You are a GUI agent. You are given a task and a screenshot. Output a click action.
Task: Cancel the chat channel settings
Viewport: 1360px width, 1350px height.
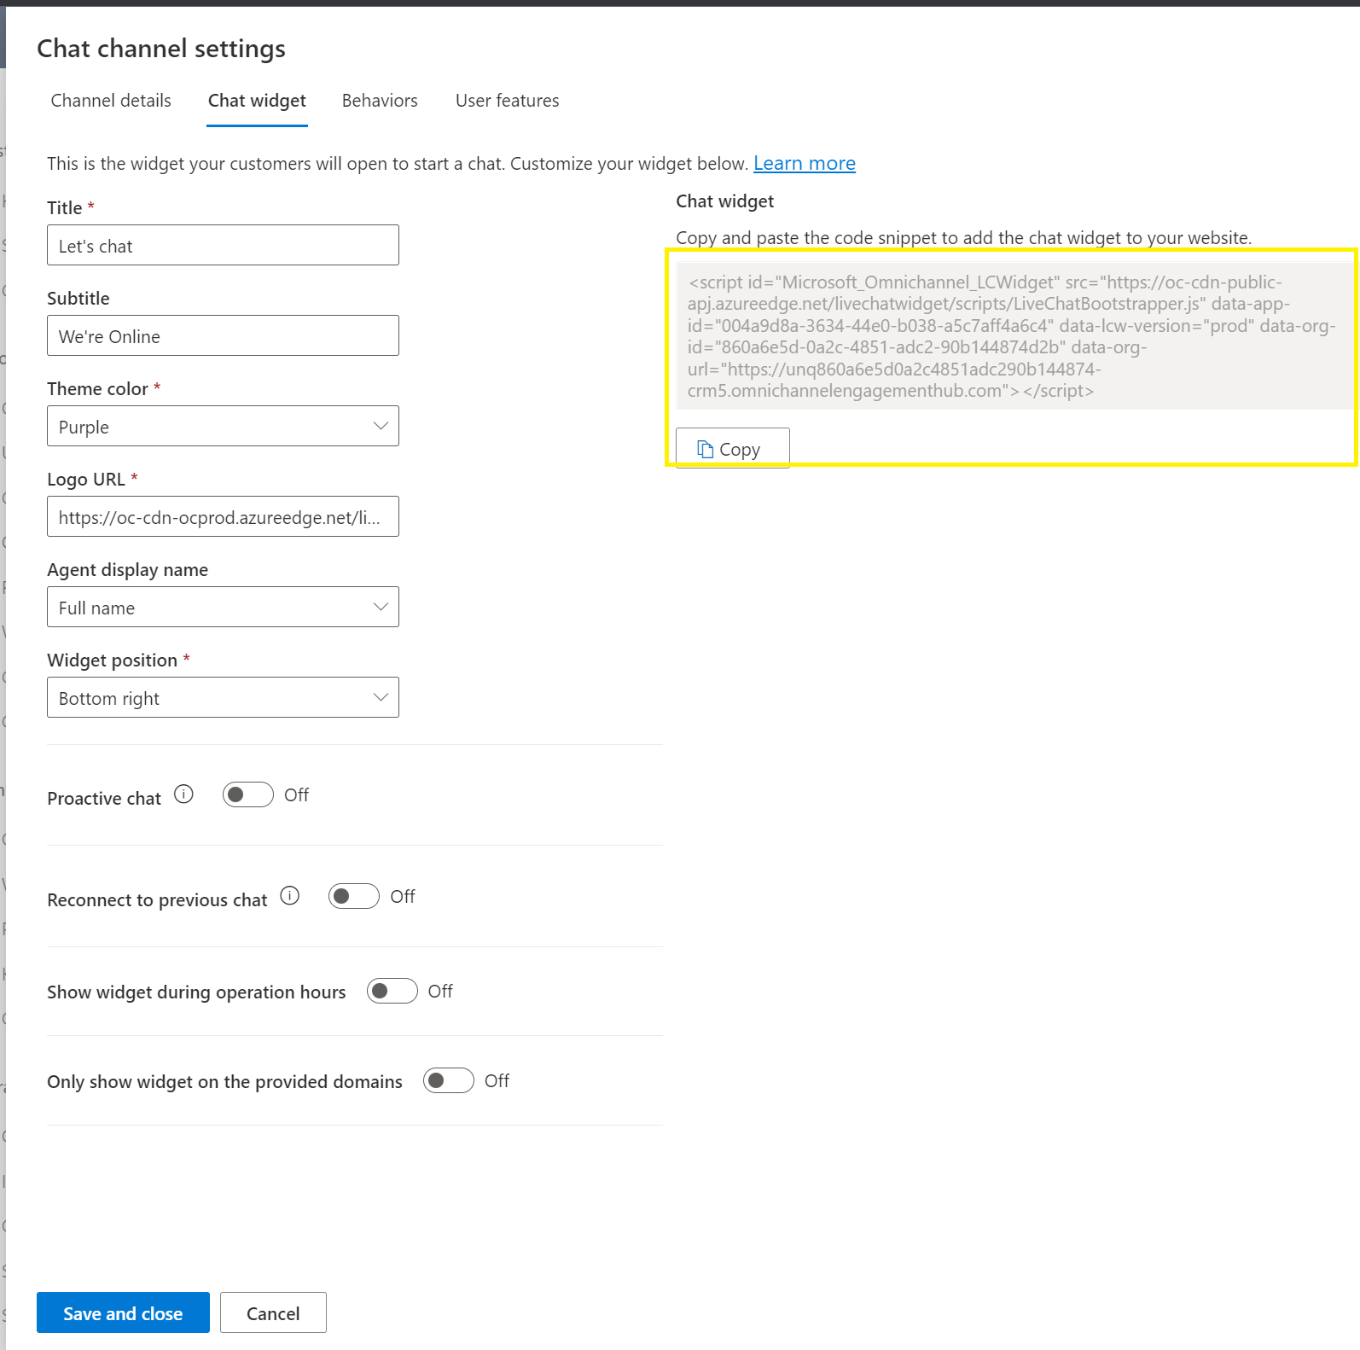click(273, 1312)
